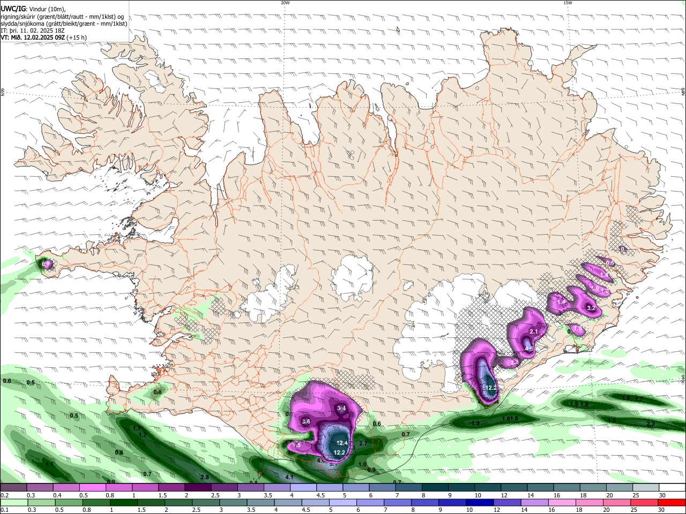Screen dimensions: 686x514
Task: Click the 3.4 value in the purple area
Action: 342,409
